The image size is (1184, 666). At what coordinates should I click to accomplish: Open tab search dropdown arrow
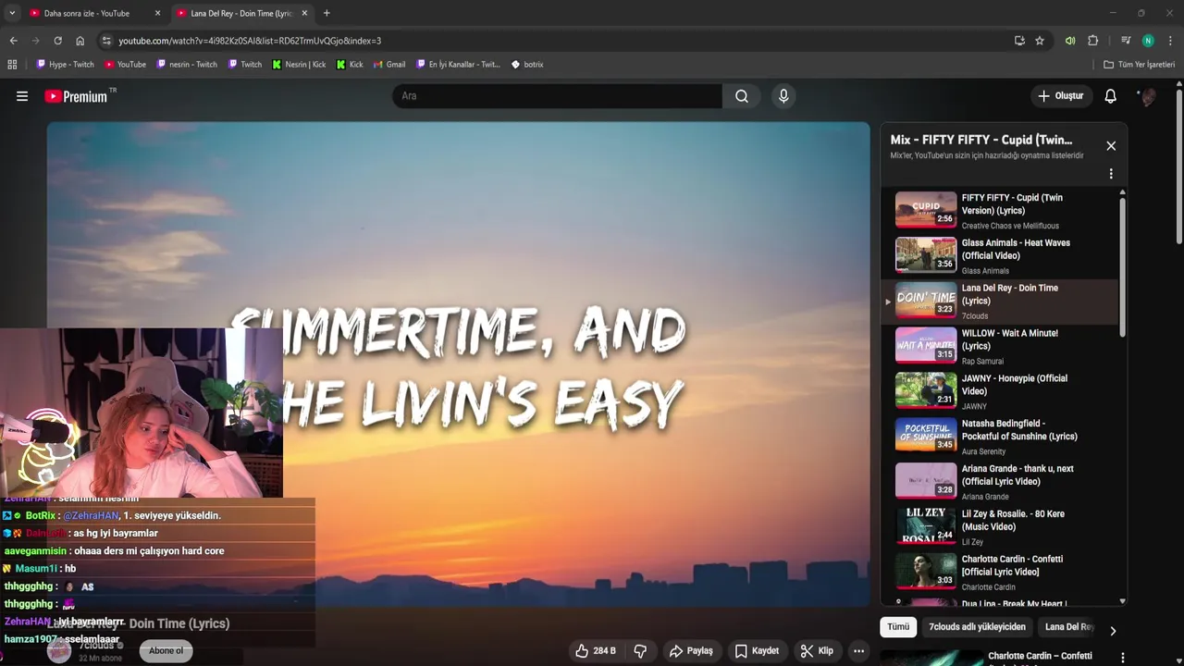tap(12, 13)
